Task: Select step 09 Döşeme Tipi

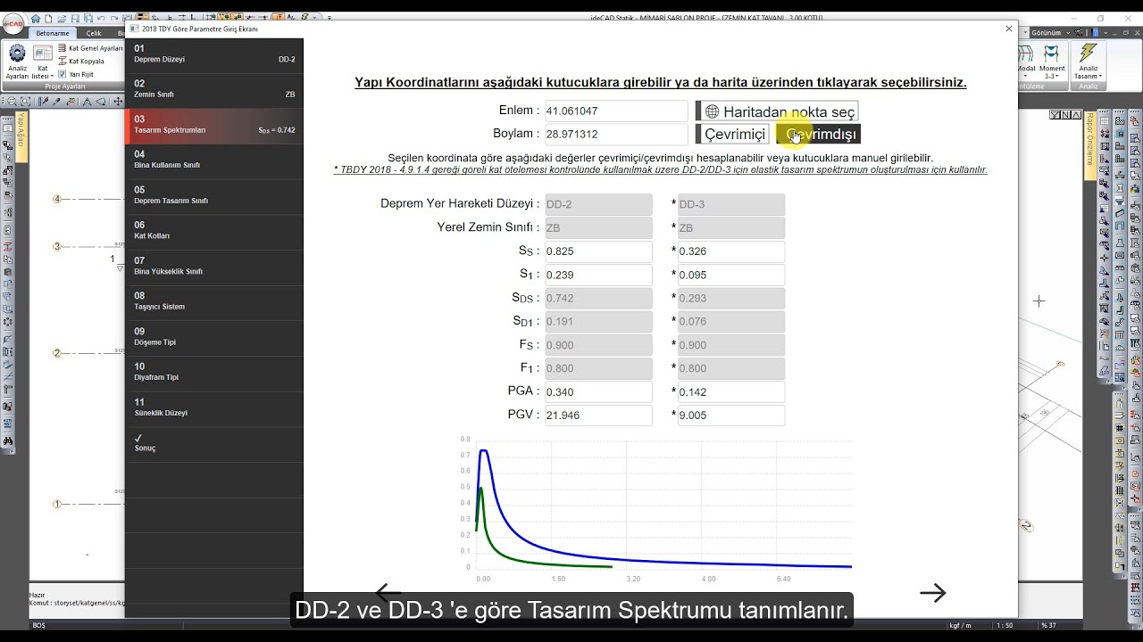Action: point(214,337)
